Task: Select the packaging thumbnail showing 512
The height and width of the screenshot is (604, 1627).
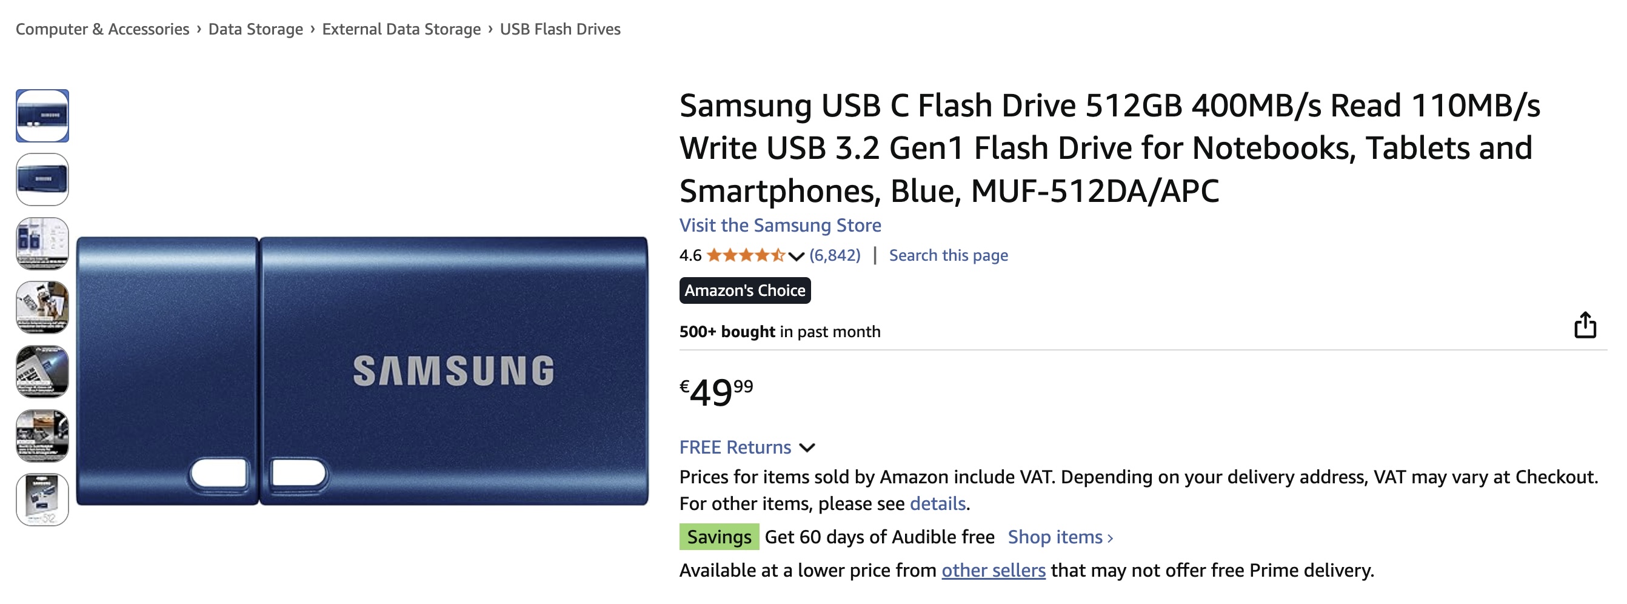Action: [42, 499]
